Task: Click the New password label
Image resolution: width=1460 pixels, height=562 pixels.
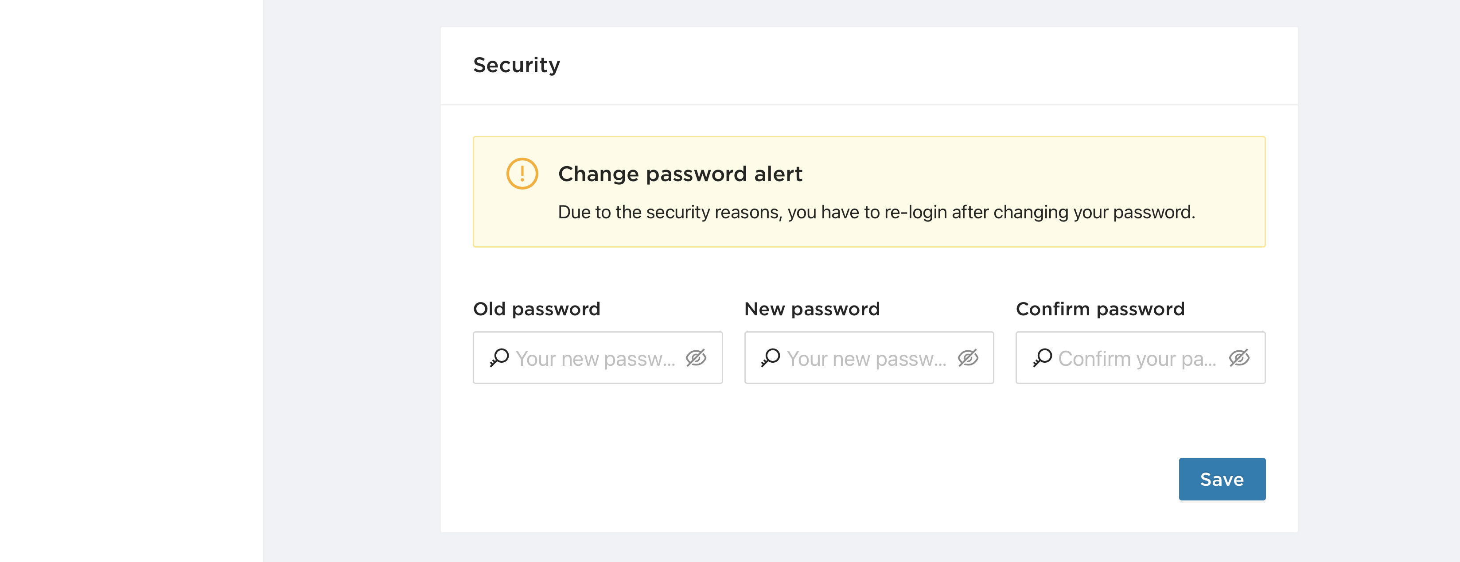Action: tap(812, 309)
